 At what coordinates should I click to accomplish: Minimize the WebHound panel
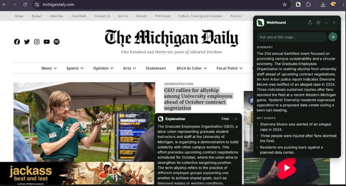[x=326, y=22]
